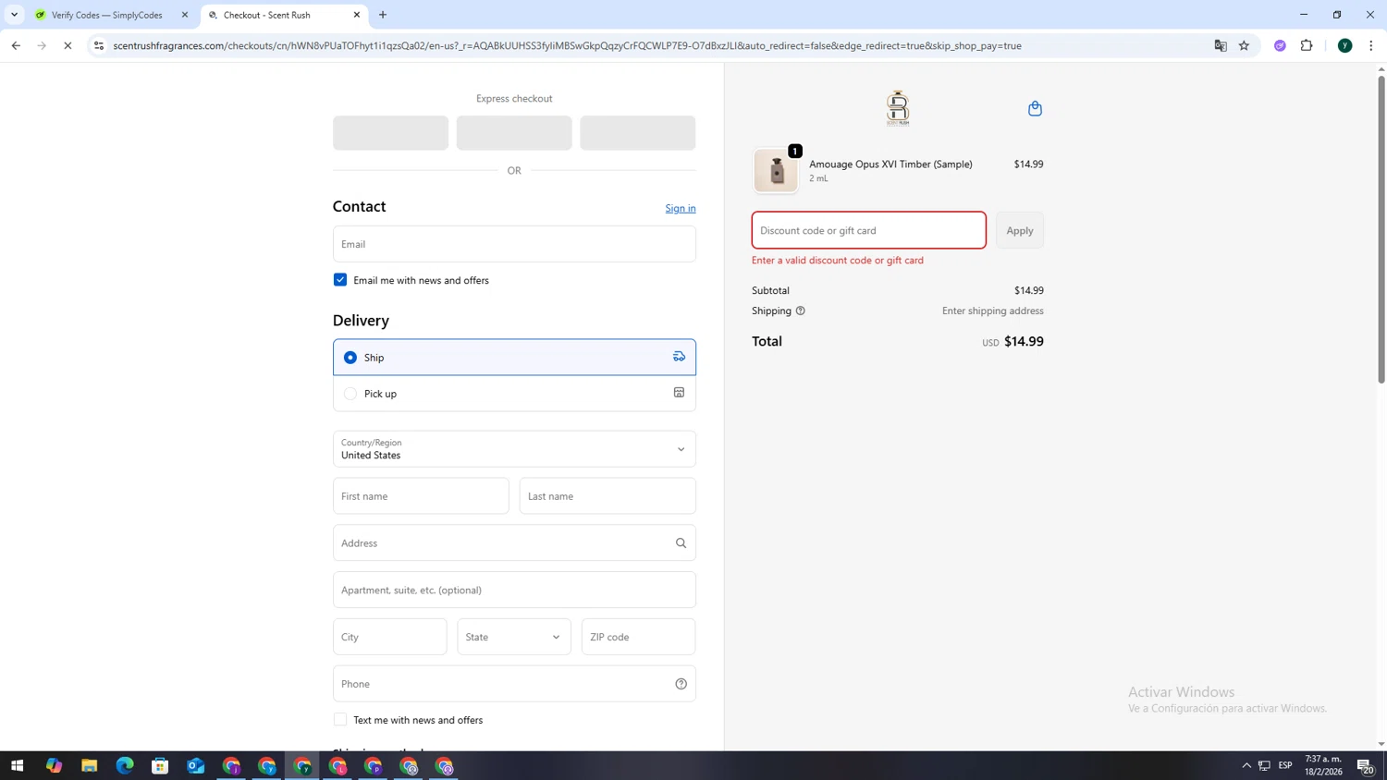This screenshot has width=1387, height=780.
Task: Click the browser address bar URL
Action: coord(567,45)
